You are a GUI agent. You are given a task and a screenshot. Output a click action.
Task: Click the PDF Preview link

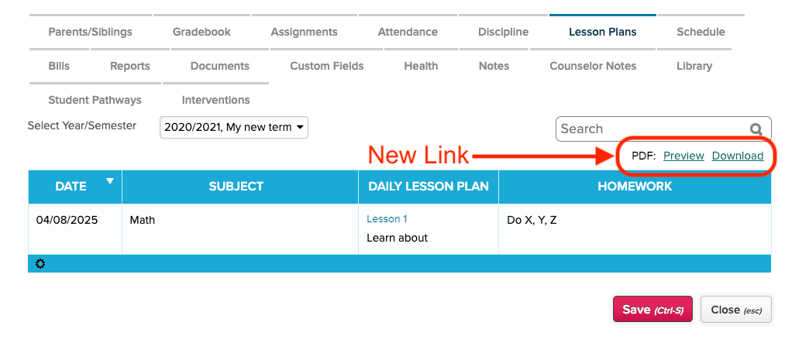pyautogui.click(x=683, y=156)
